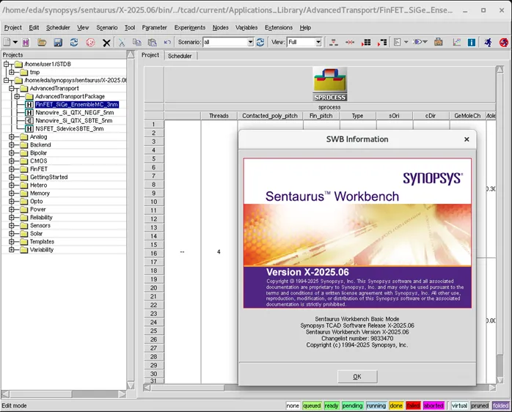Click OK in SWB Information dialog
Image resolution: width=512 pixels, height=412 pixels.
click(357, 376)
